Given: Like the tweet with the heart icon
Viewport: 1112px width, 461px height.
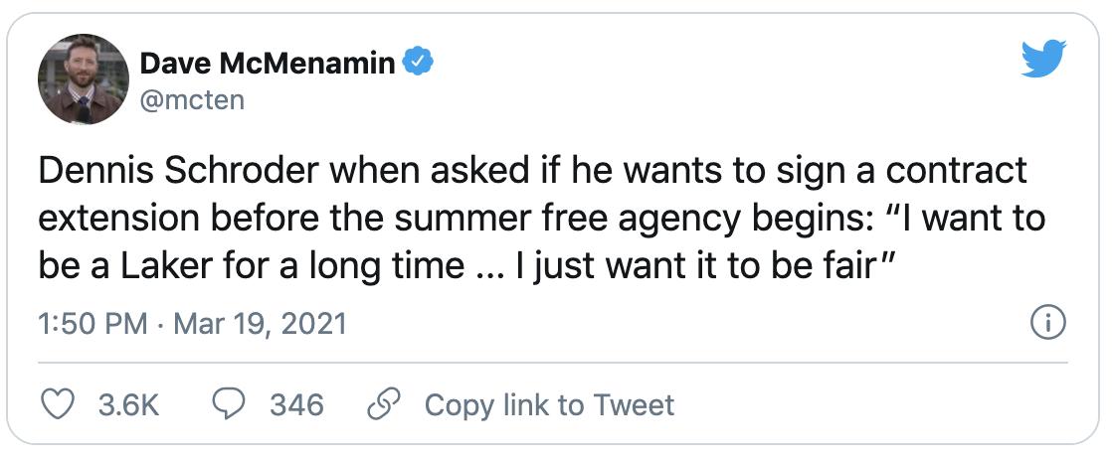Looking at the screenshot, I should 62,404.
